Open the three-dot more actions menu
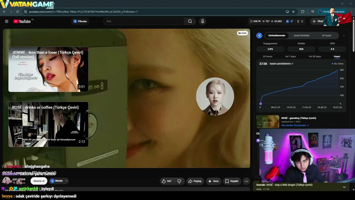Screen dimensions: 355x200 [246, 181]
